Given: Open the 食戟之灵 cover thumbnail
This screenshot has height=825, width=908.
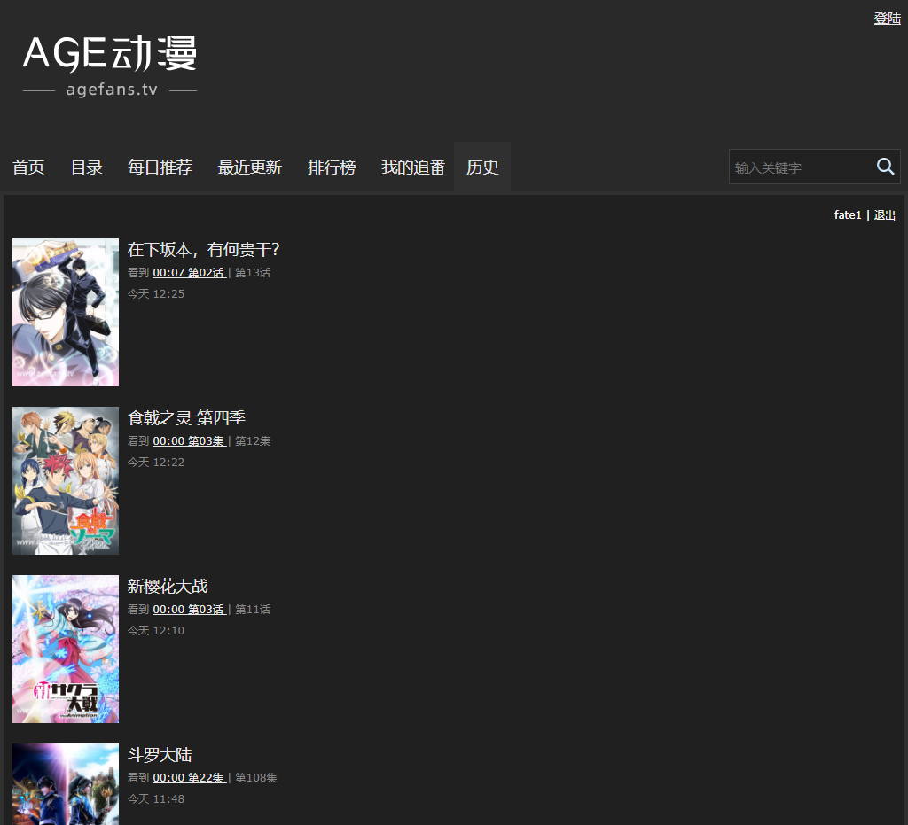Looking at the screenshot, I should [66, 481].
